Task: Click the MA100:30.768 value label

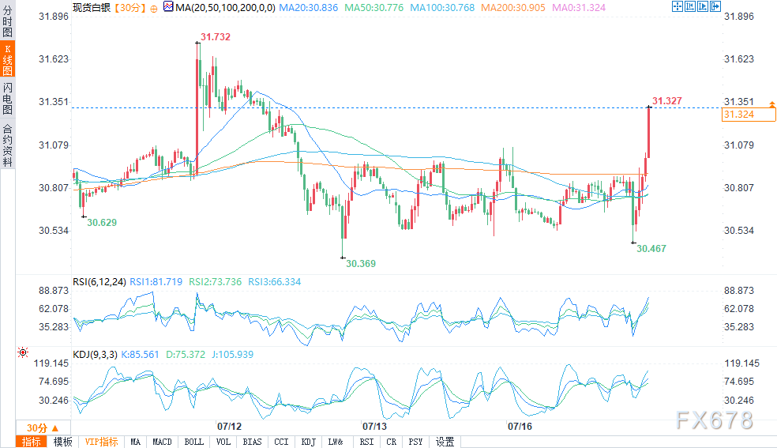Action: pos(442,8)
